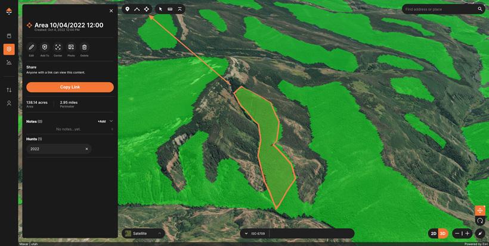Click the area title icon
The width and height of the screenshot is (489, 246).
pos(29,25)
